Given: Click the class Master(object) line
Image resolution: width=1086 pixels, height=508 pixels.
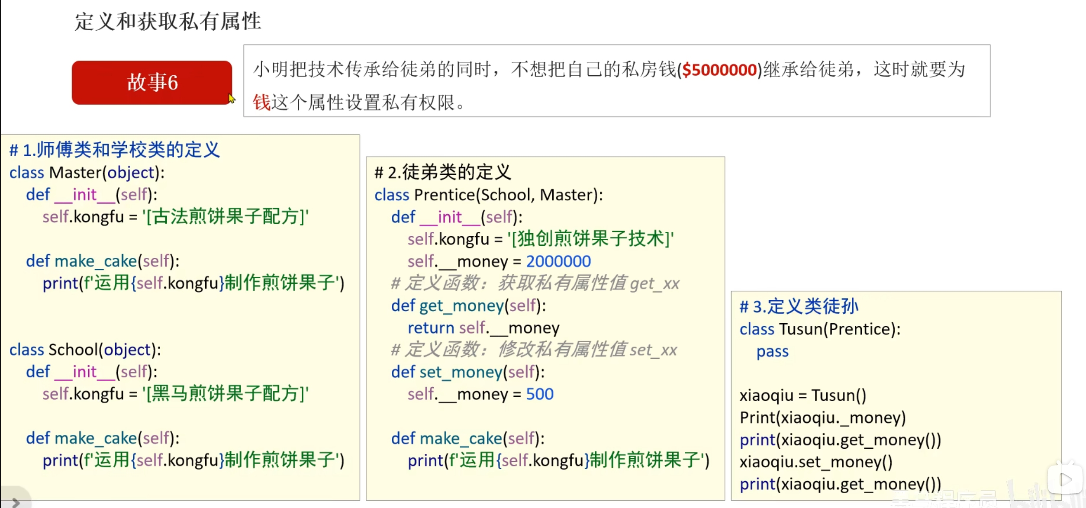Looking at the screenshot, I should point(87,173).
